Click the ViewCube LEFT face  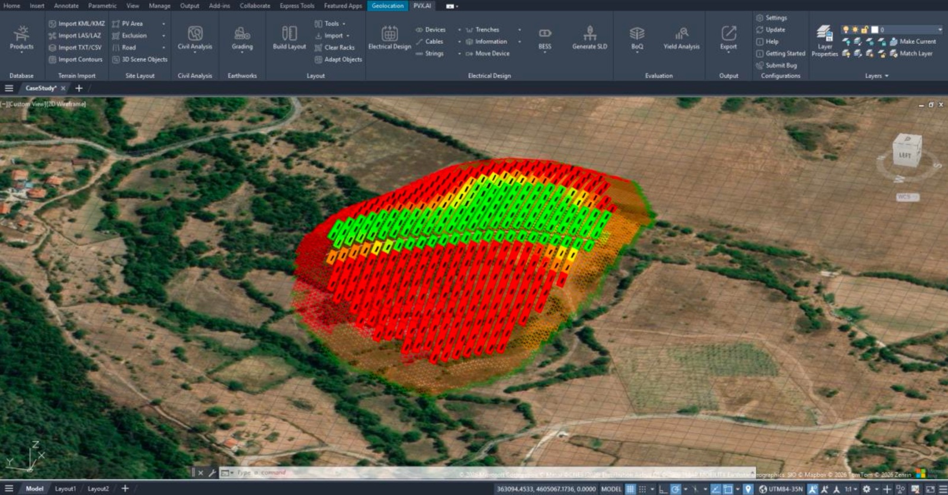point(906,155)
